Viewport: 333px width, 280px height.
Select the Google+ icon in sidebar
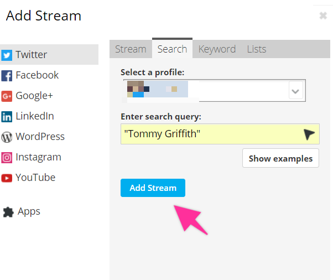click(x=7, y=96)
